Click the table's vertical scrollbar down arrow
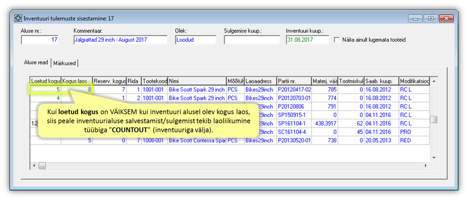The height and width of the screenshot is (200, 468). coord(434,157)
